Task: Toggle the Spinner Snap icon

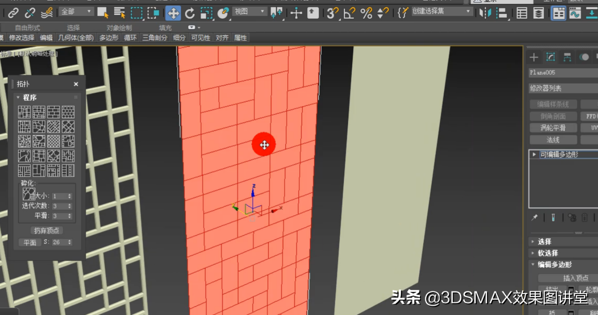Action: (383, 13)
